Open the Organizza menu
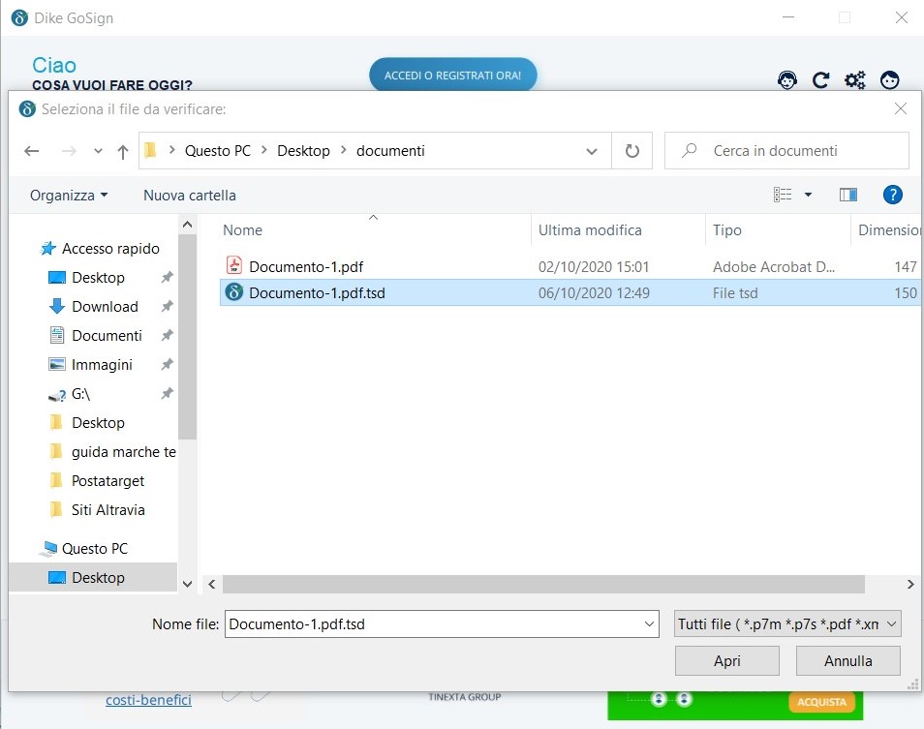 click(x=68, y=195)
